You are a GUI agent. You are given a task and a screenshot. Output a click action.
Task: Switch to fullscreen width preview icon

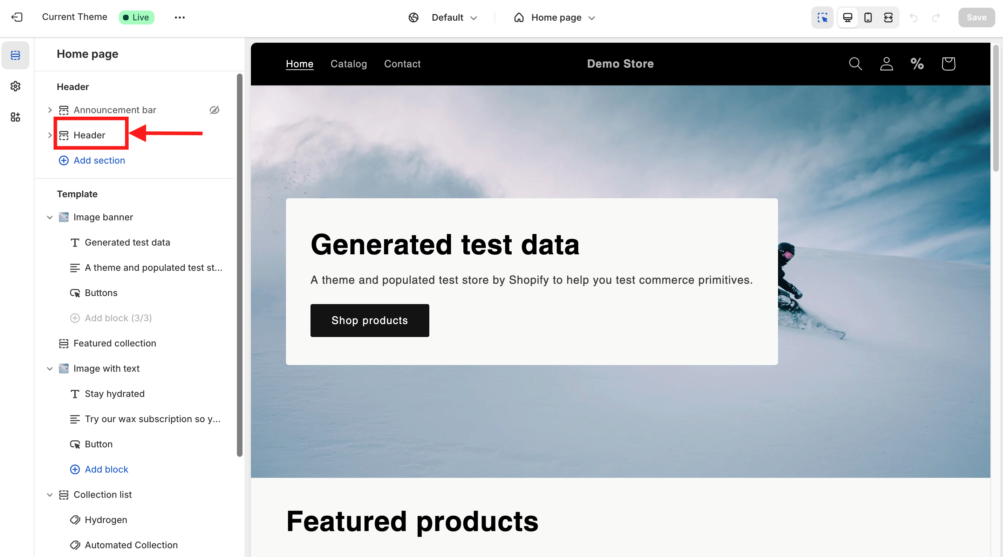[x=888, y=18]
